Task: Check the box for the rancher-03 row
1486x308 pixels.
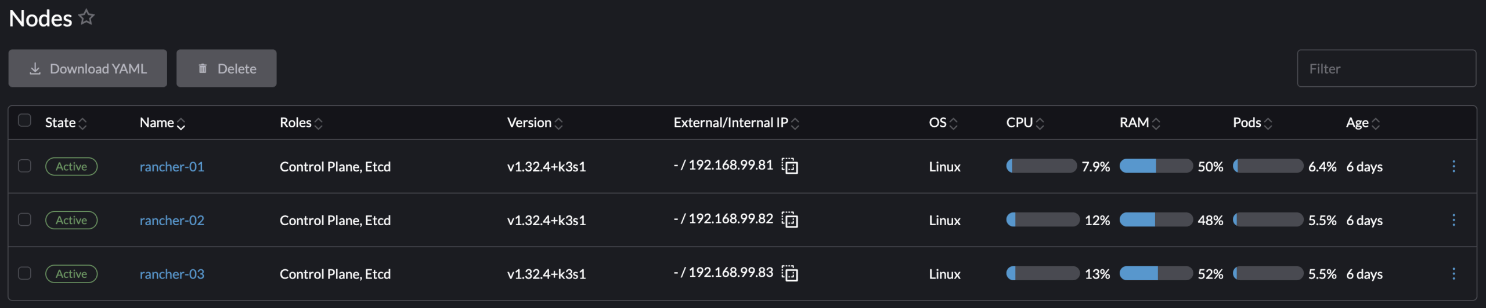Action: point(24,273)
